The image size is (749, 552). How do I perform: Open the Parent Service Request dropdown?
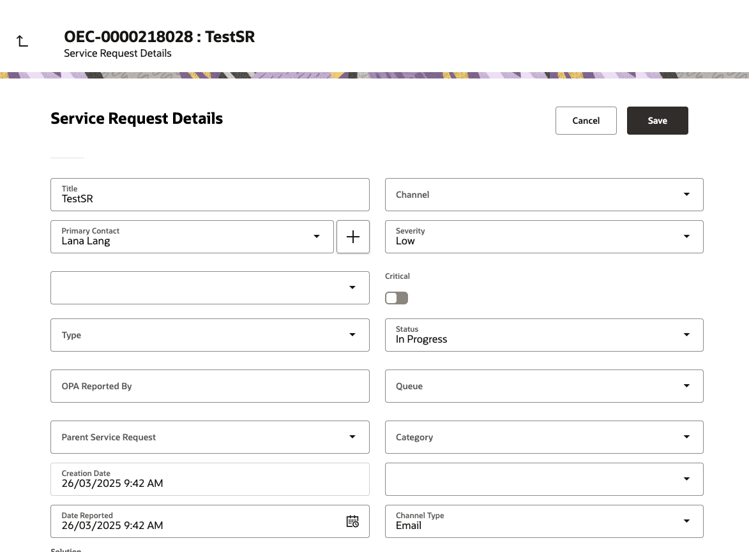pos(352,437)
